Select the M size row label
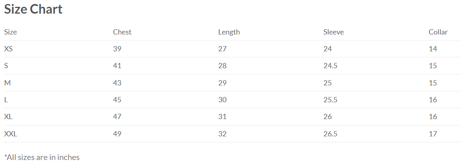Screen dimensions: 461x164 point(7,83)
